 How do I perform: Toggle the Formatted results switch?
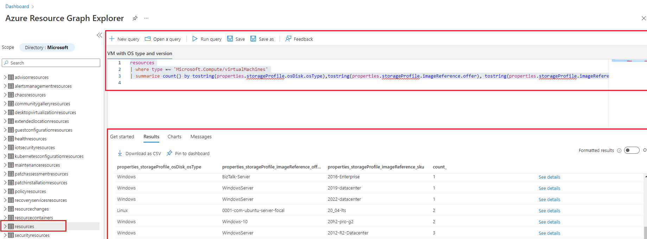click(632, 150)
